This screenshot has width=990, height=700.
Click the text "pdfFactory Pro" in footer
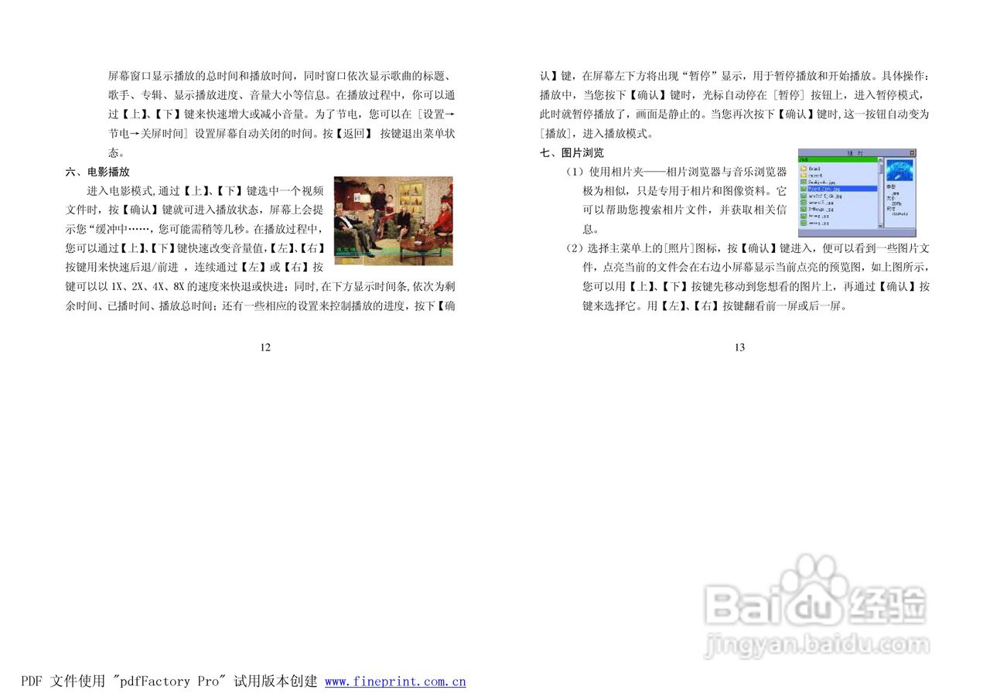point(169,681)
